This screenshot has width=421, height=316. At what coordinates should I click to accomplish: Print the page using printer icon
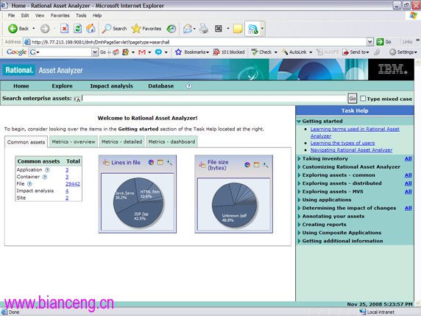204,29
